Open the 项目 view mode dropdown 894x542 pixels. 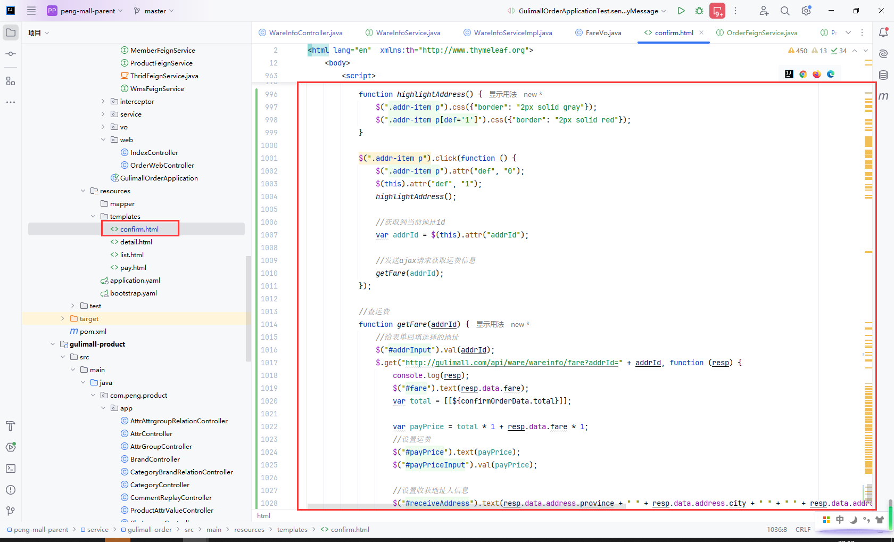[x=38, y=32]
